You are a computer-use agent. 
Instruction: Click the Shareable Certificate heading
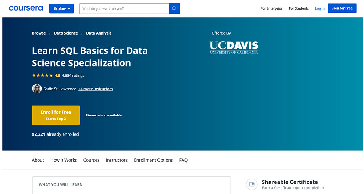tap(290, 182)
